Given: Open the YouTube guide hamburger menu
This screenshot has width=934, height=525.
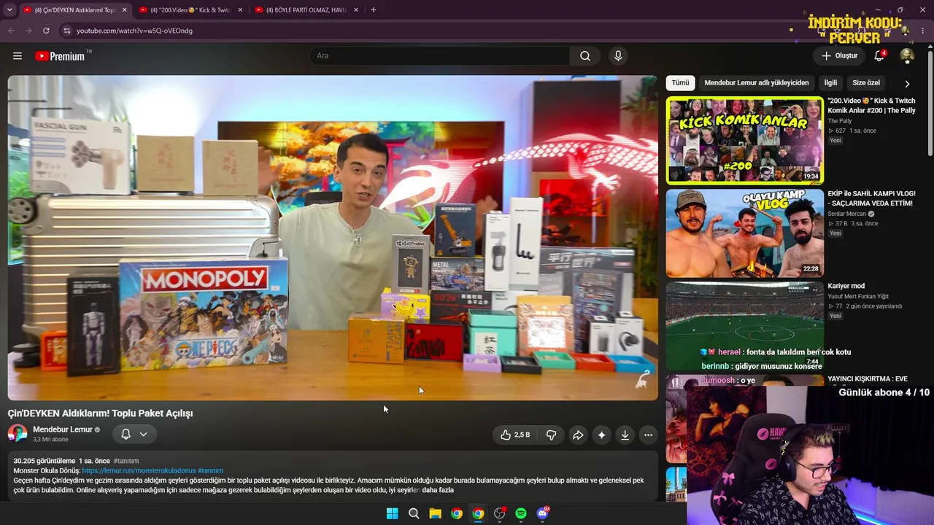Looking at the screenshot, I should 18,56.
